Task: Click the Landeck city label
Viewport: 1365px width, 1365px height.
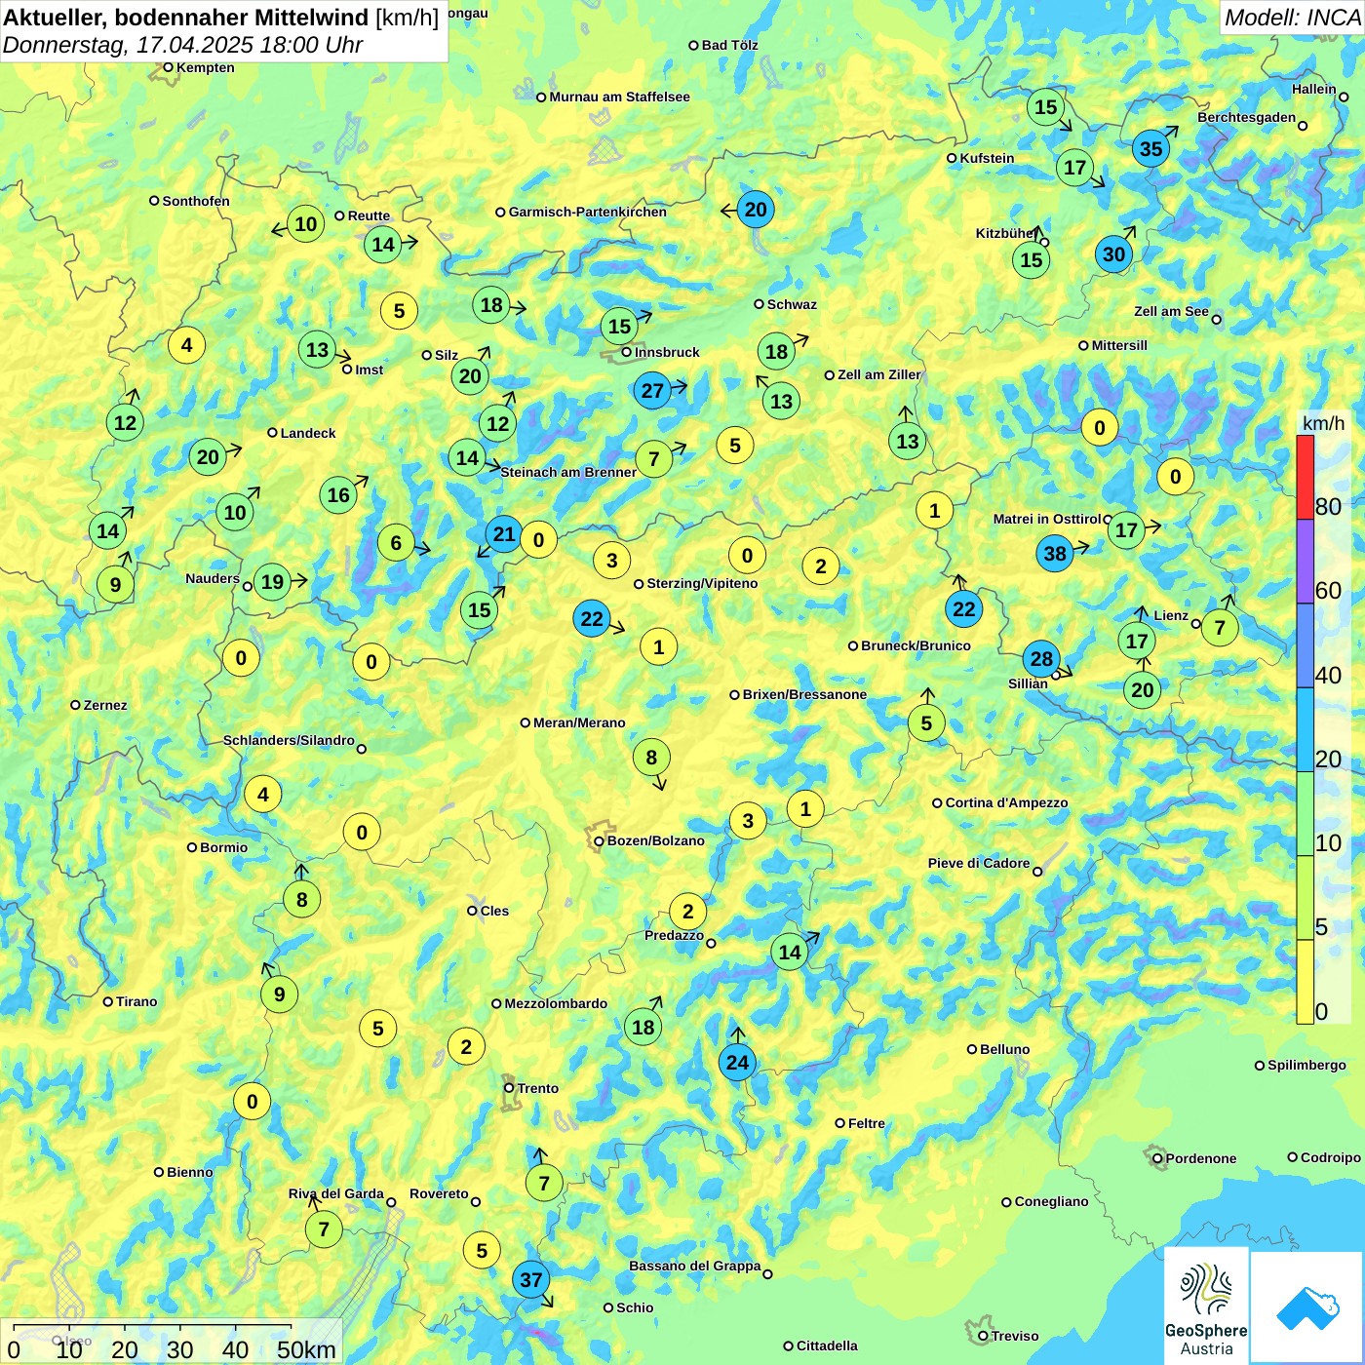Action: click(308, 433)
